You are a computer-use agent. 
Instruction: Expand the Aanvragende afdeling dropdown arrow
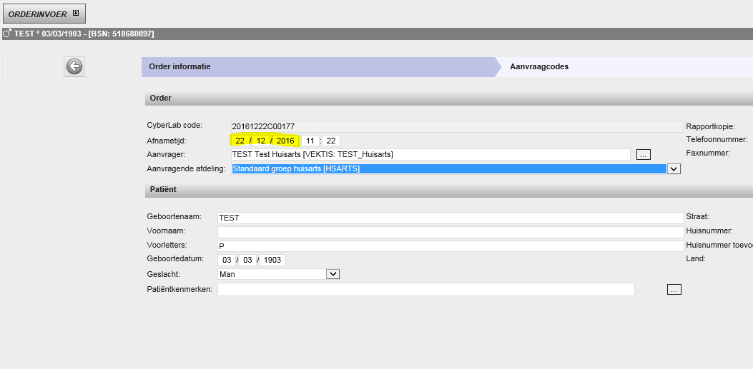673,169
